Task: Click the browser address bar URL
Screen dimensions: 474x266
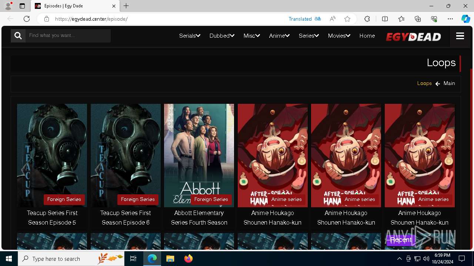Action: (x=91, y=19)
